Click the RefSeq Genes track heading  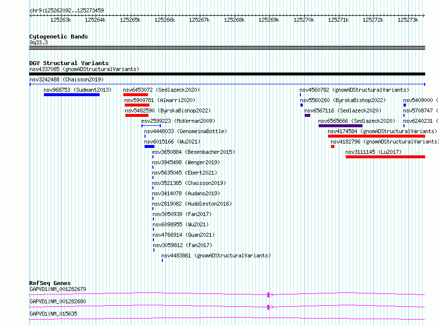[50, 283]
